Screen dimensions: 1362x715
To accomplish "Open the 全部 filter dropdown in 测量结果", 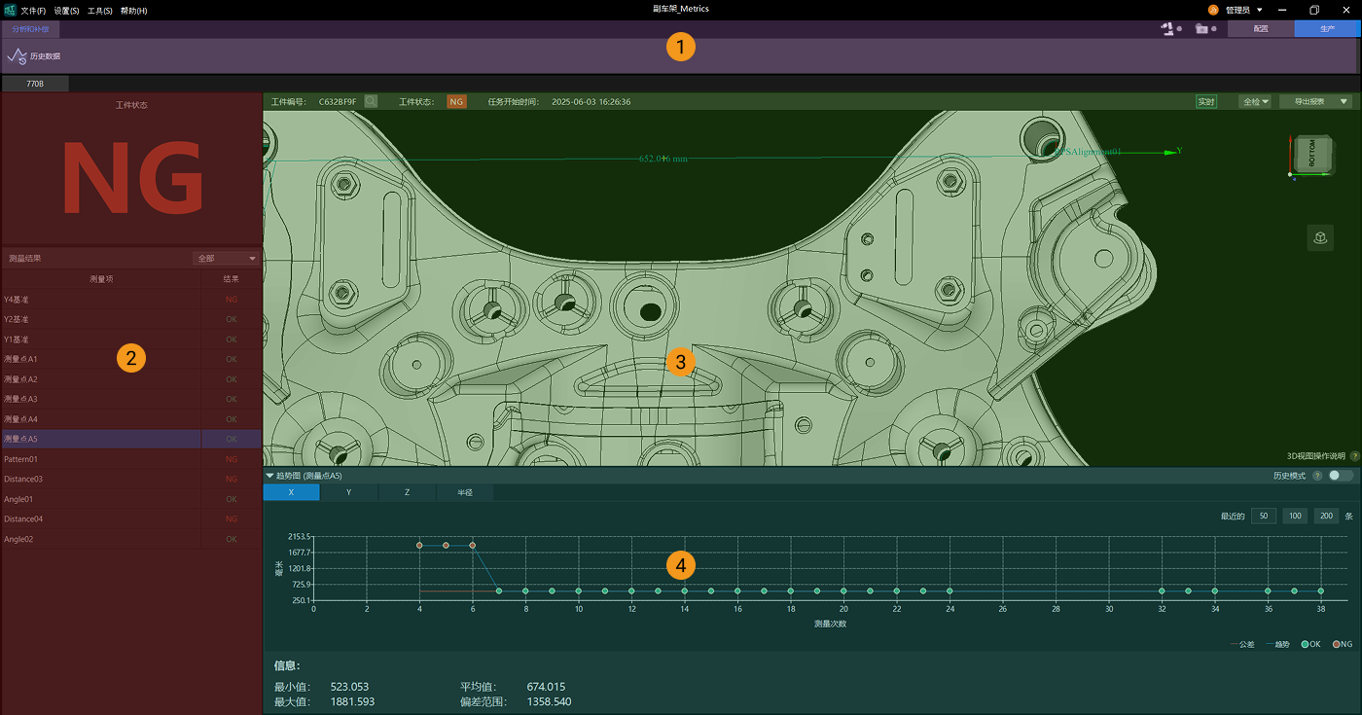I will 227,258.
